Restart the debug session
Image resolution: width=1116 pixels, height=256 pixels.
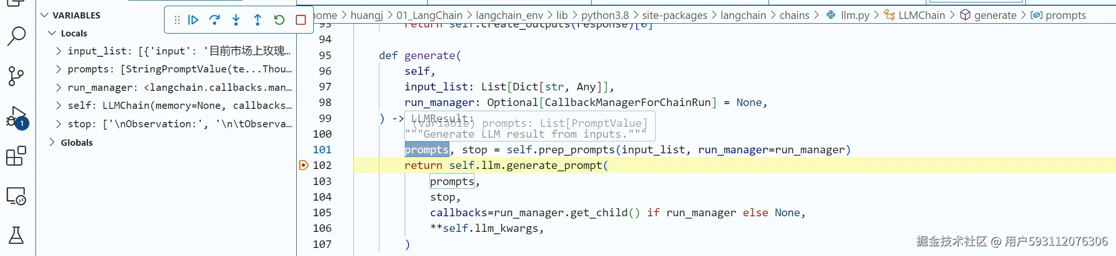click(279, 20)
